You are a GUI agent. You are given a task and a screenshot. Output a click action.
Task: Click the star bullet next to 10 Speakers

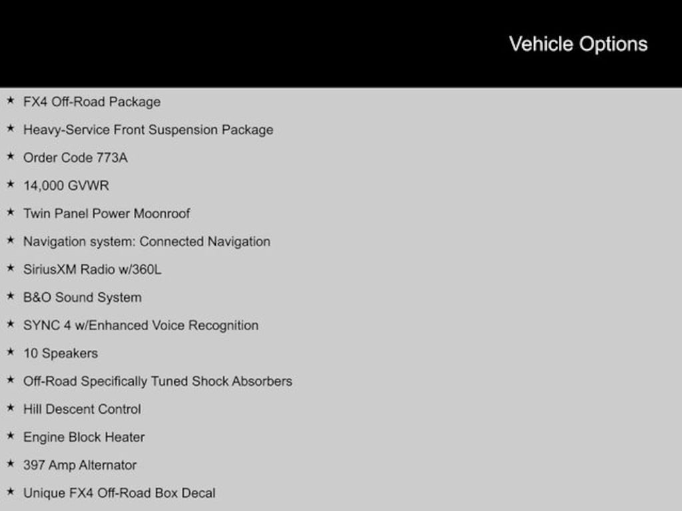pos(10,353)
